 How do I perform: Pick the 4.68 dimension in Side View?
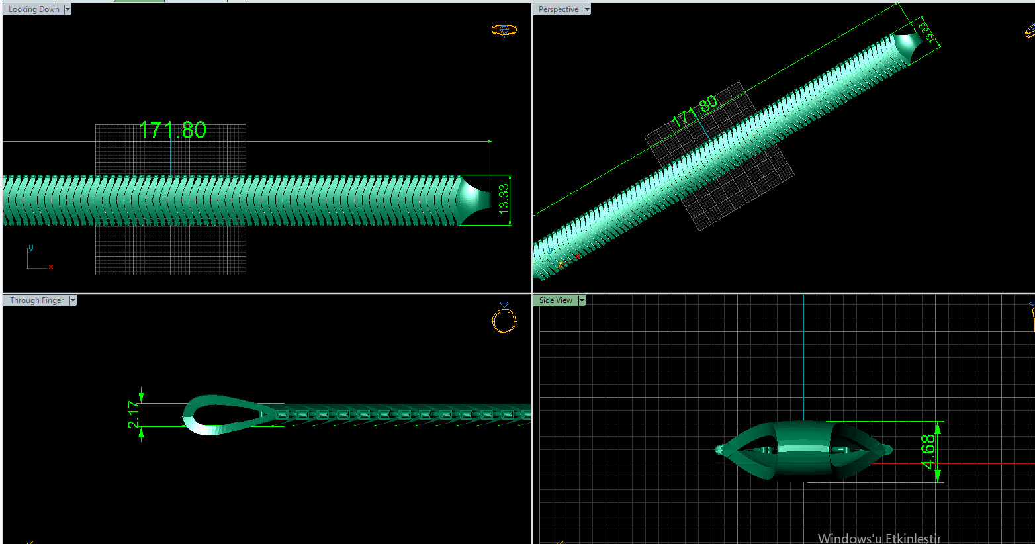tap(929, 451)
